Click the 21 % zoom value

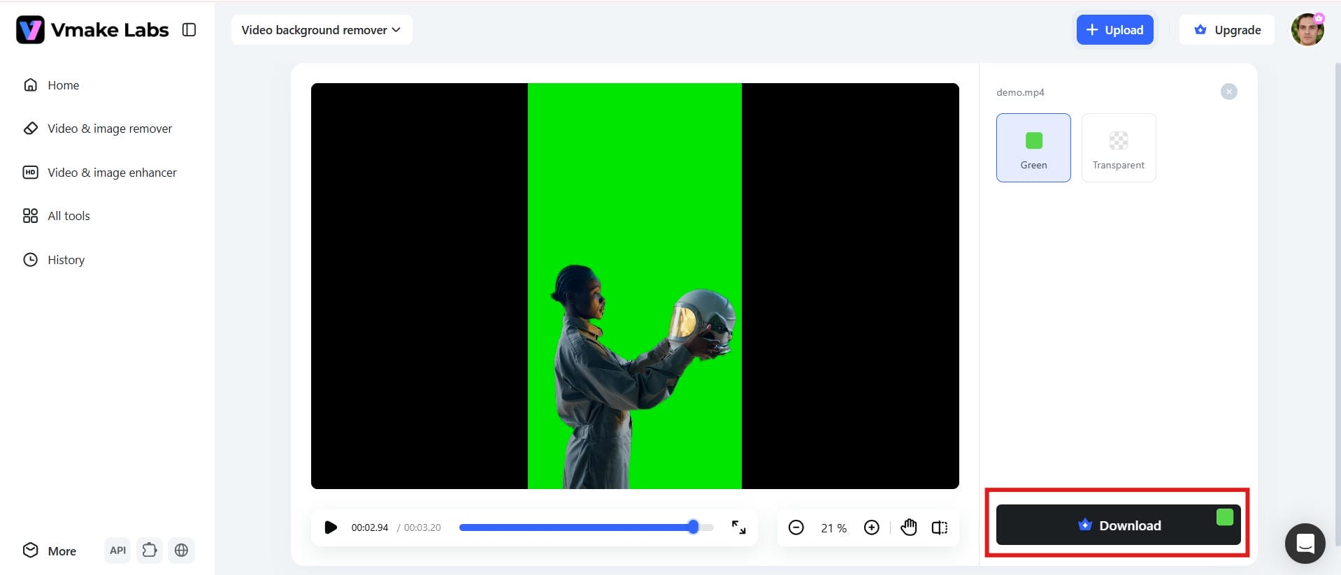click(x=833, y=528)
